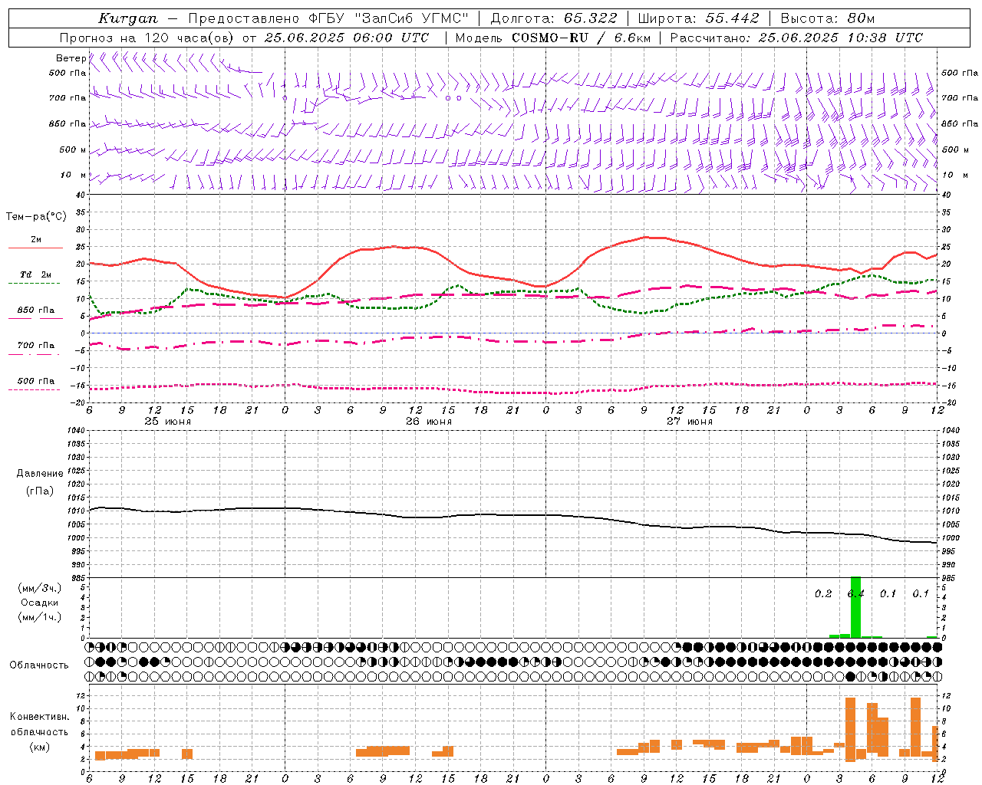Screen dimensions: 982x785
Task: Select the Высота: 80м entry
Action: coord(828,18)
